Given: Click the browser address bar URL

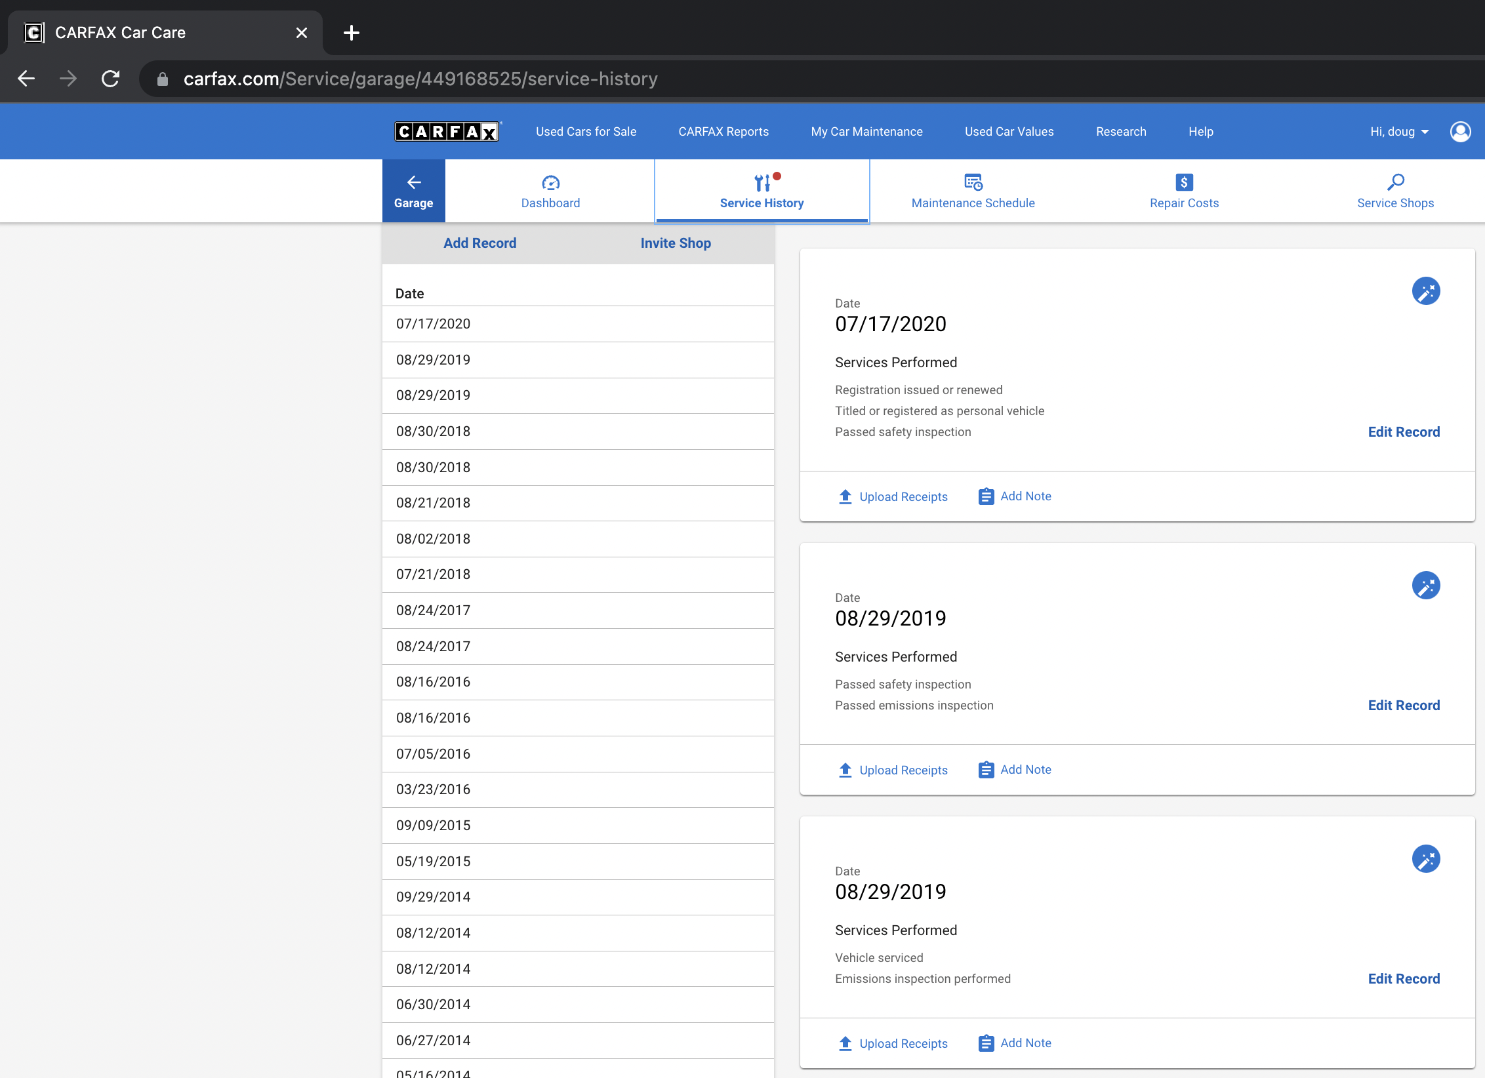Looking at the screenshot, I should (x=420, y=79).
